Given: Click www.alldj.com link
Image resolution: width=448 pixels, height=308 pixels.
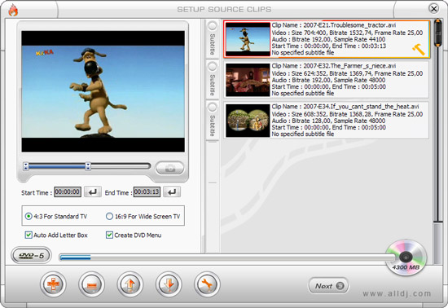Looking at the screenshot, I should tap(397, 293).
